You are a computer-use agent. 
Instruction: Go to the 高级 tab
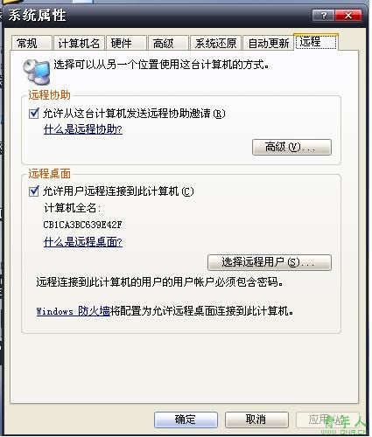pos(168,43)
